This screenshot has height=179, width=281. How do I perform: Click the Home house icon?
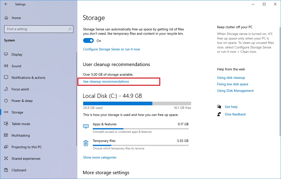coord(6,18)
